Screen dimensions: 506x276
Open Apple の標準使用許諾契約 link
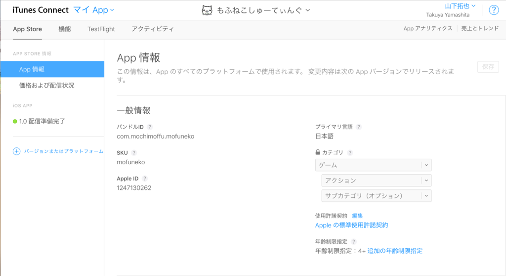[x=351, y=225]
